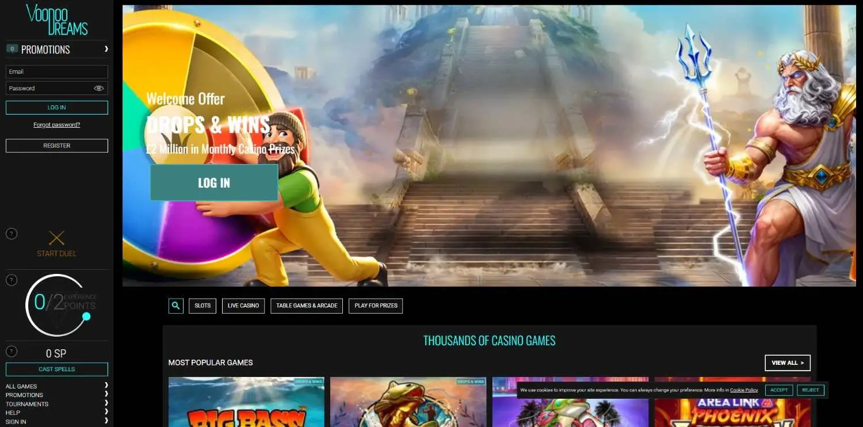Open the Cookie Policy link
This screenshot has height=427, width=863.
(744, 390)
